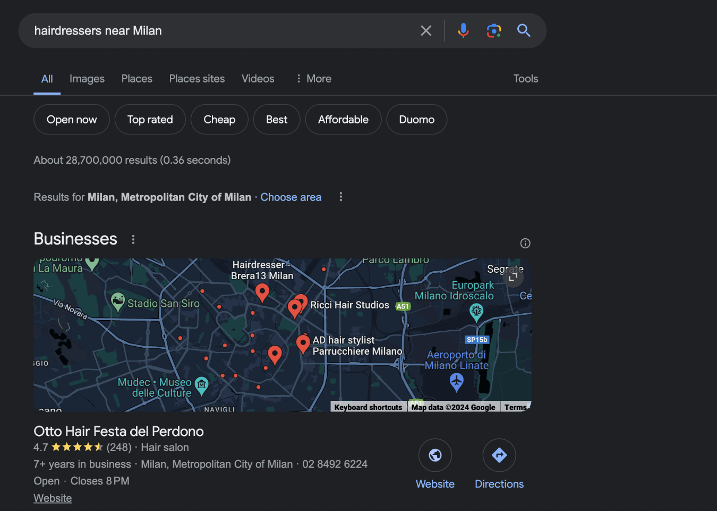Start the search with the magnifier icon

click(524, 30)
